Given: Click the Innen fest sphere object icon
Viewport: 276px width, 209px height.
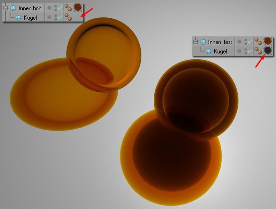Looking at the screenshot, I should click(x=203, y=42).
